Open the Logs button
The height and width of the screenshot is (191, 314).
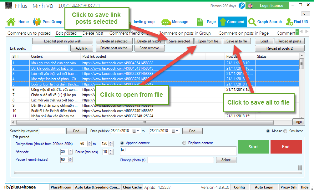[298, 122]
